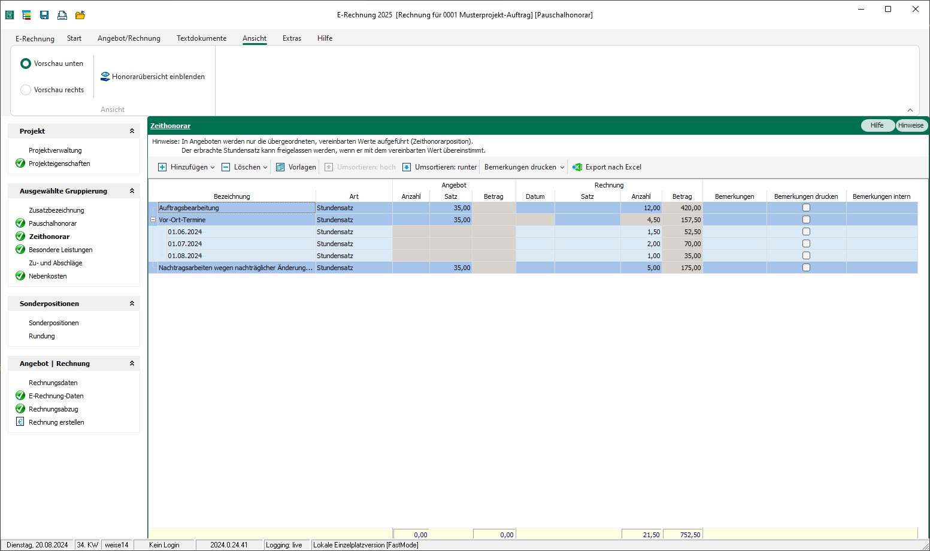The image size is (930, 551).
Task: Export table with Export nach Excel
Action: 607,167
